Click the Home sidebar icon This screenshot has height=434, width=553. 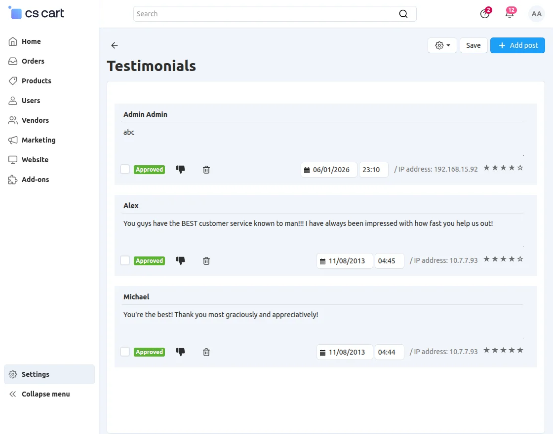click(13, 41)
